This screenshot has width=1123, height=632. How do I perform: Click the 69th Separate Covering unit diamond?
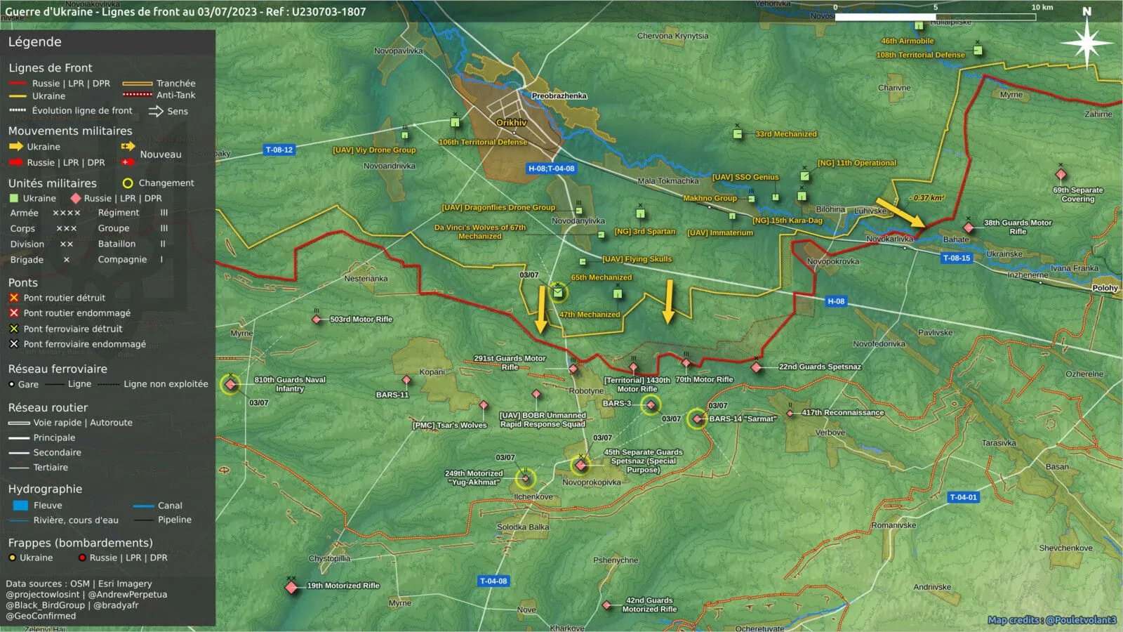point(1061,174)
